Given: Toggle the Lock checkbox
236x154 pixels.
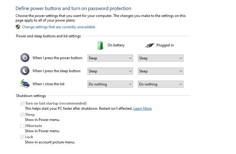Looking at the screenshot, I should (22, 137).
